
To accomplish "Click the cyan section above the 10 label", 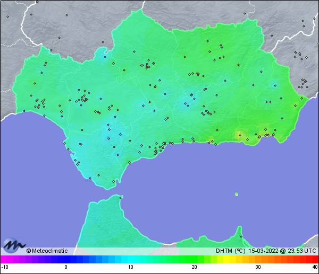I will pyautogui.click(x=131, y=259).
